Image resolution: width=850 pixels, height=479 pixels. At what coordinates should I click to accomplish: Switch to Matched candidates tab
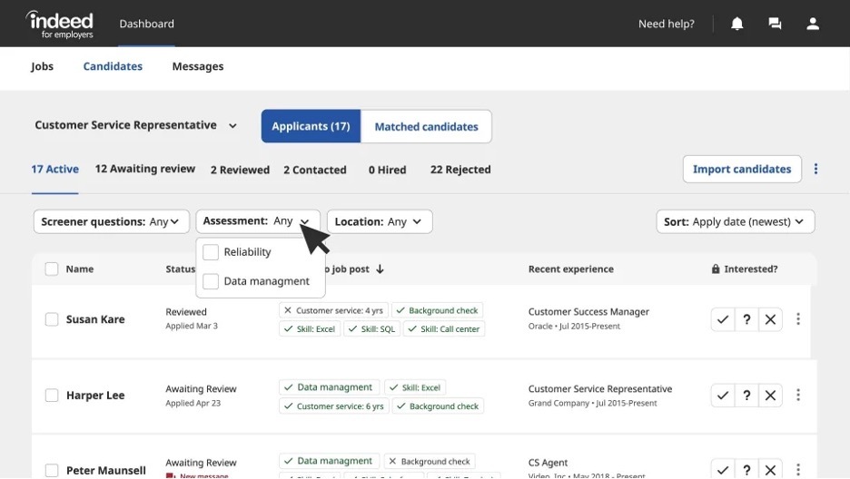(427, 126)
